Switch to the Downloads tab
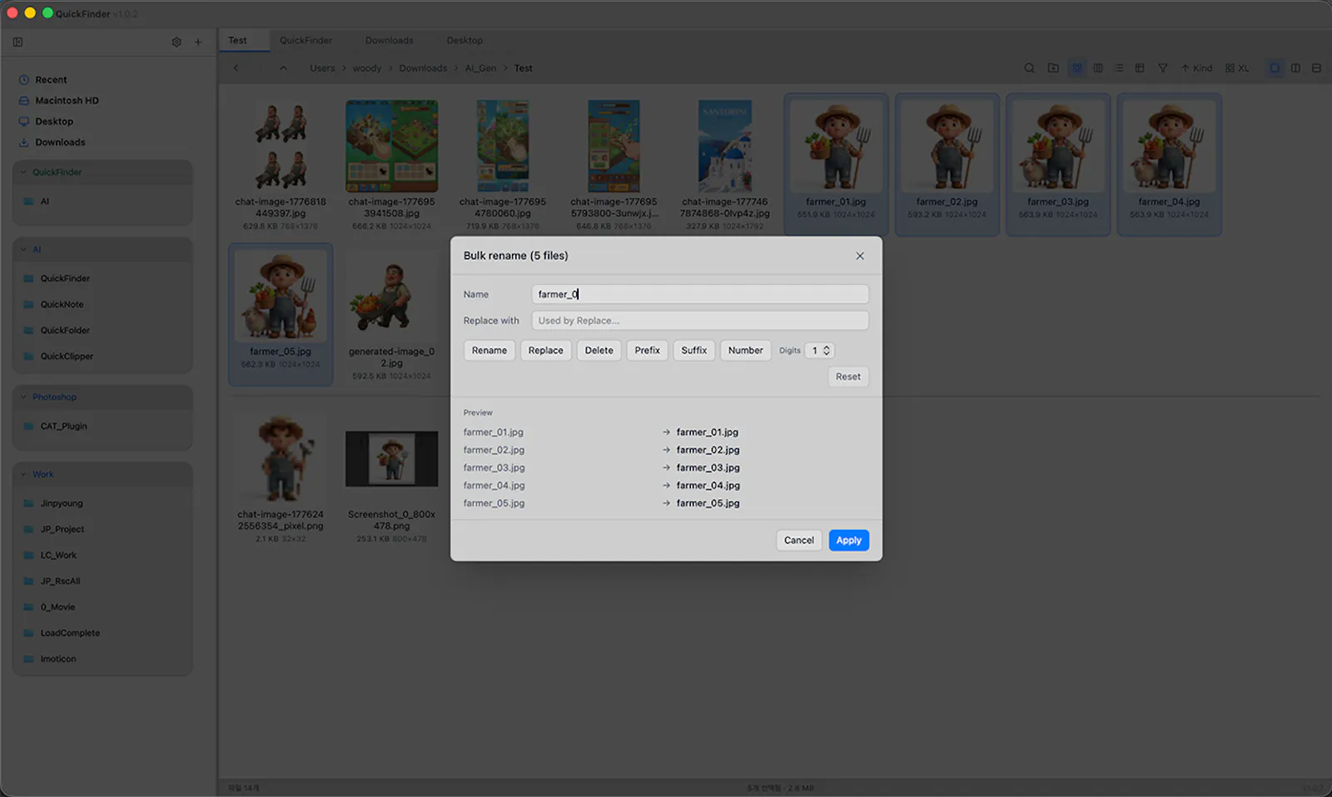The image size is (1332, 797). pos(389,41)
